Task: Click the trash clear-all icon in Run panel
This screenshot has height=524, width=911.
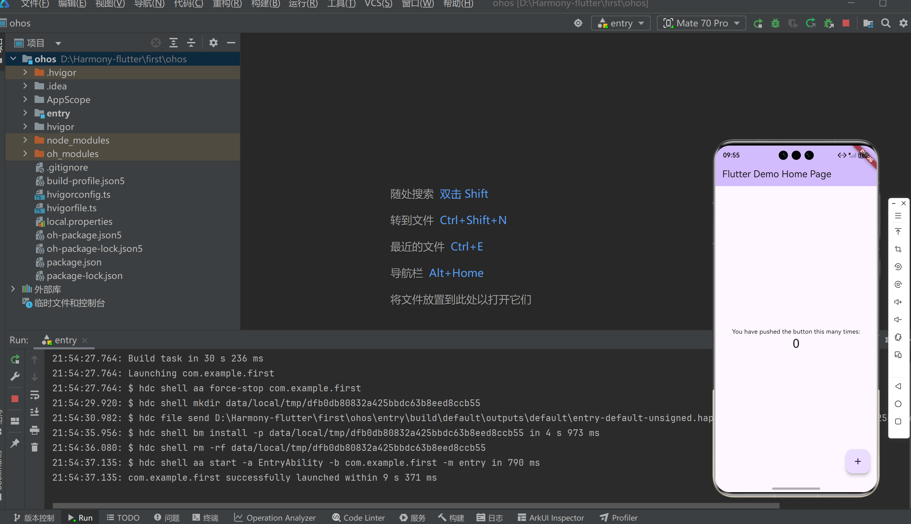Action: pyautogui.click(x=35, y=447)
